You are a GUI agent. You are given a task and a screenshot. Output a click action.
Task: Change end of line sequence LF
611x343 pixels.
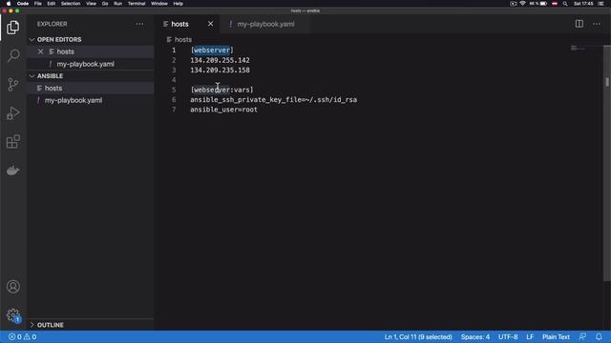(x=530, y=336)
